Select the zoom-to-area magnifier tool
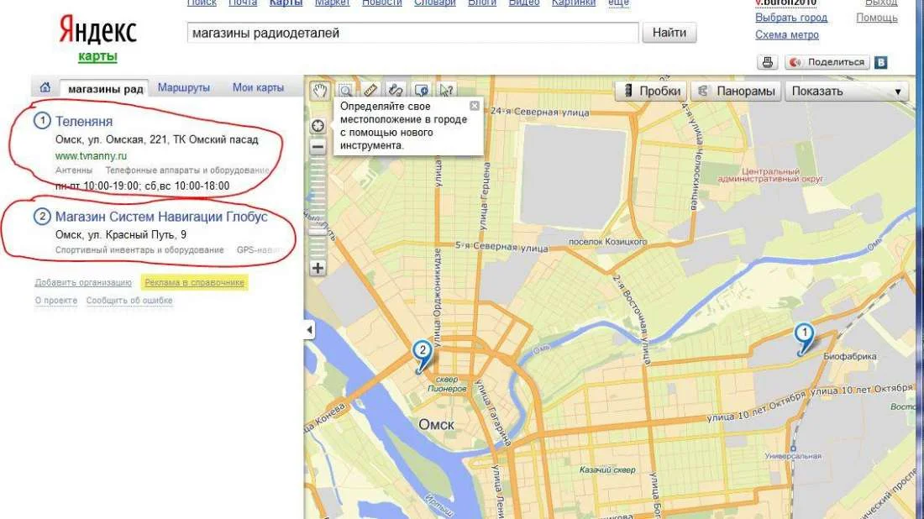Image resolution: width=924 pixels, height=519 pixels. coord(345,90)
